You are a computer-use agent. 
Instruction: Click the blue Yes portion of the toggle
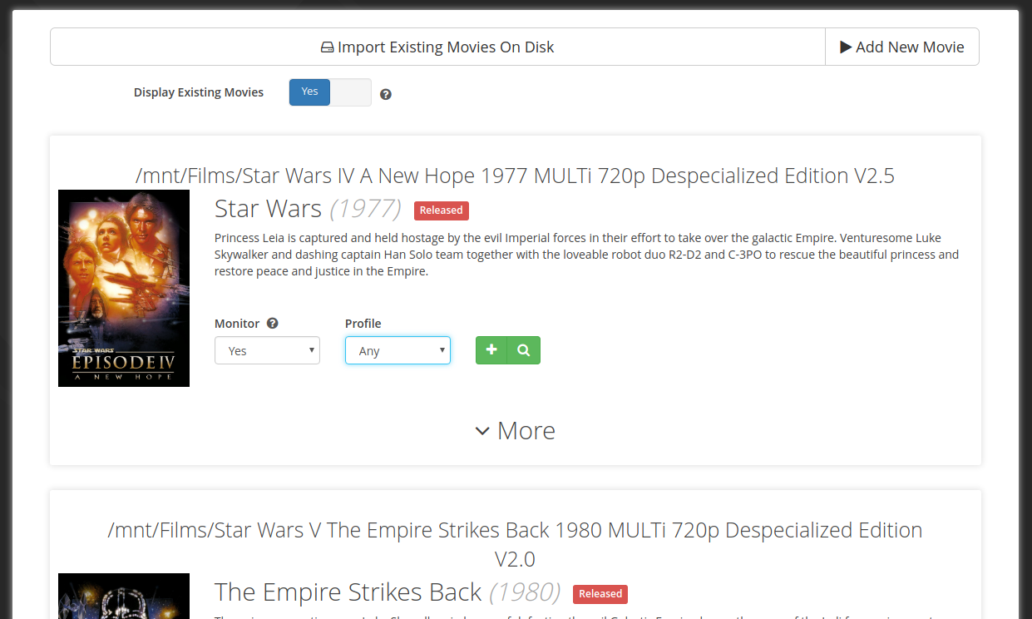pos(310,92)
